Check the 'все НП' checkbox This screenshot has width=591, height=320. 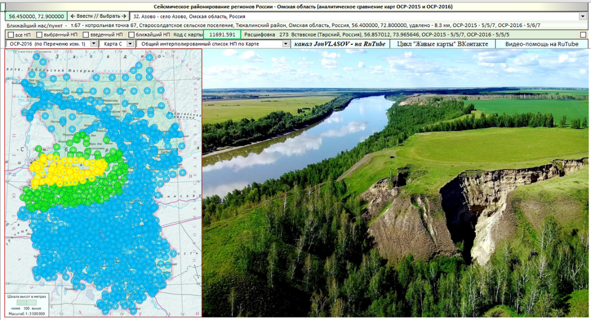tap(11, 35)
